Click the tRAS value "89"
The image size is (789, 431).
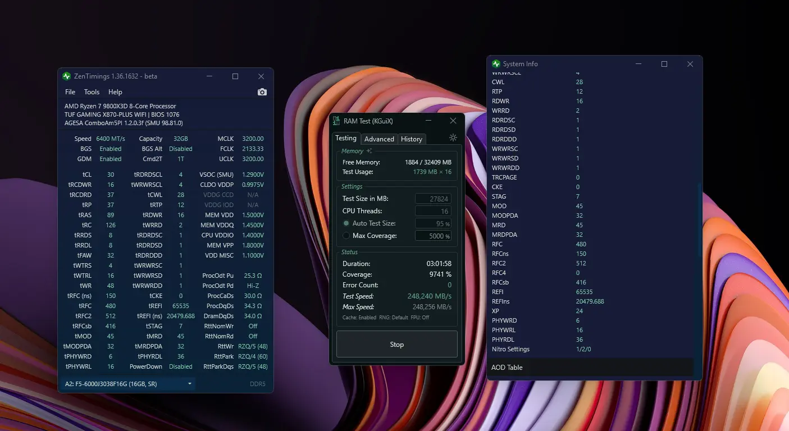pos(111,215)
